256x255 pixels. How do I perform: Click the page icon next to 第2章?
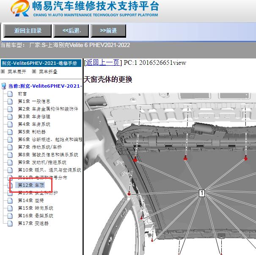coord(10,109)
